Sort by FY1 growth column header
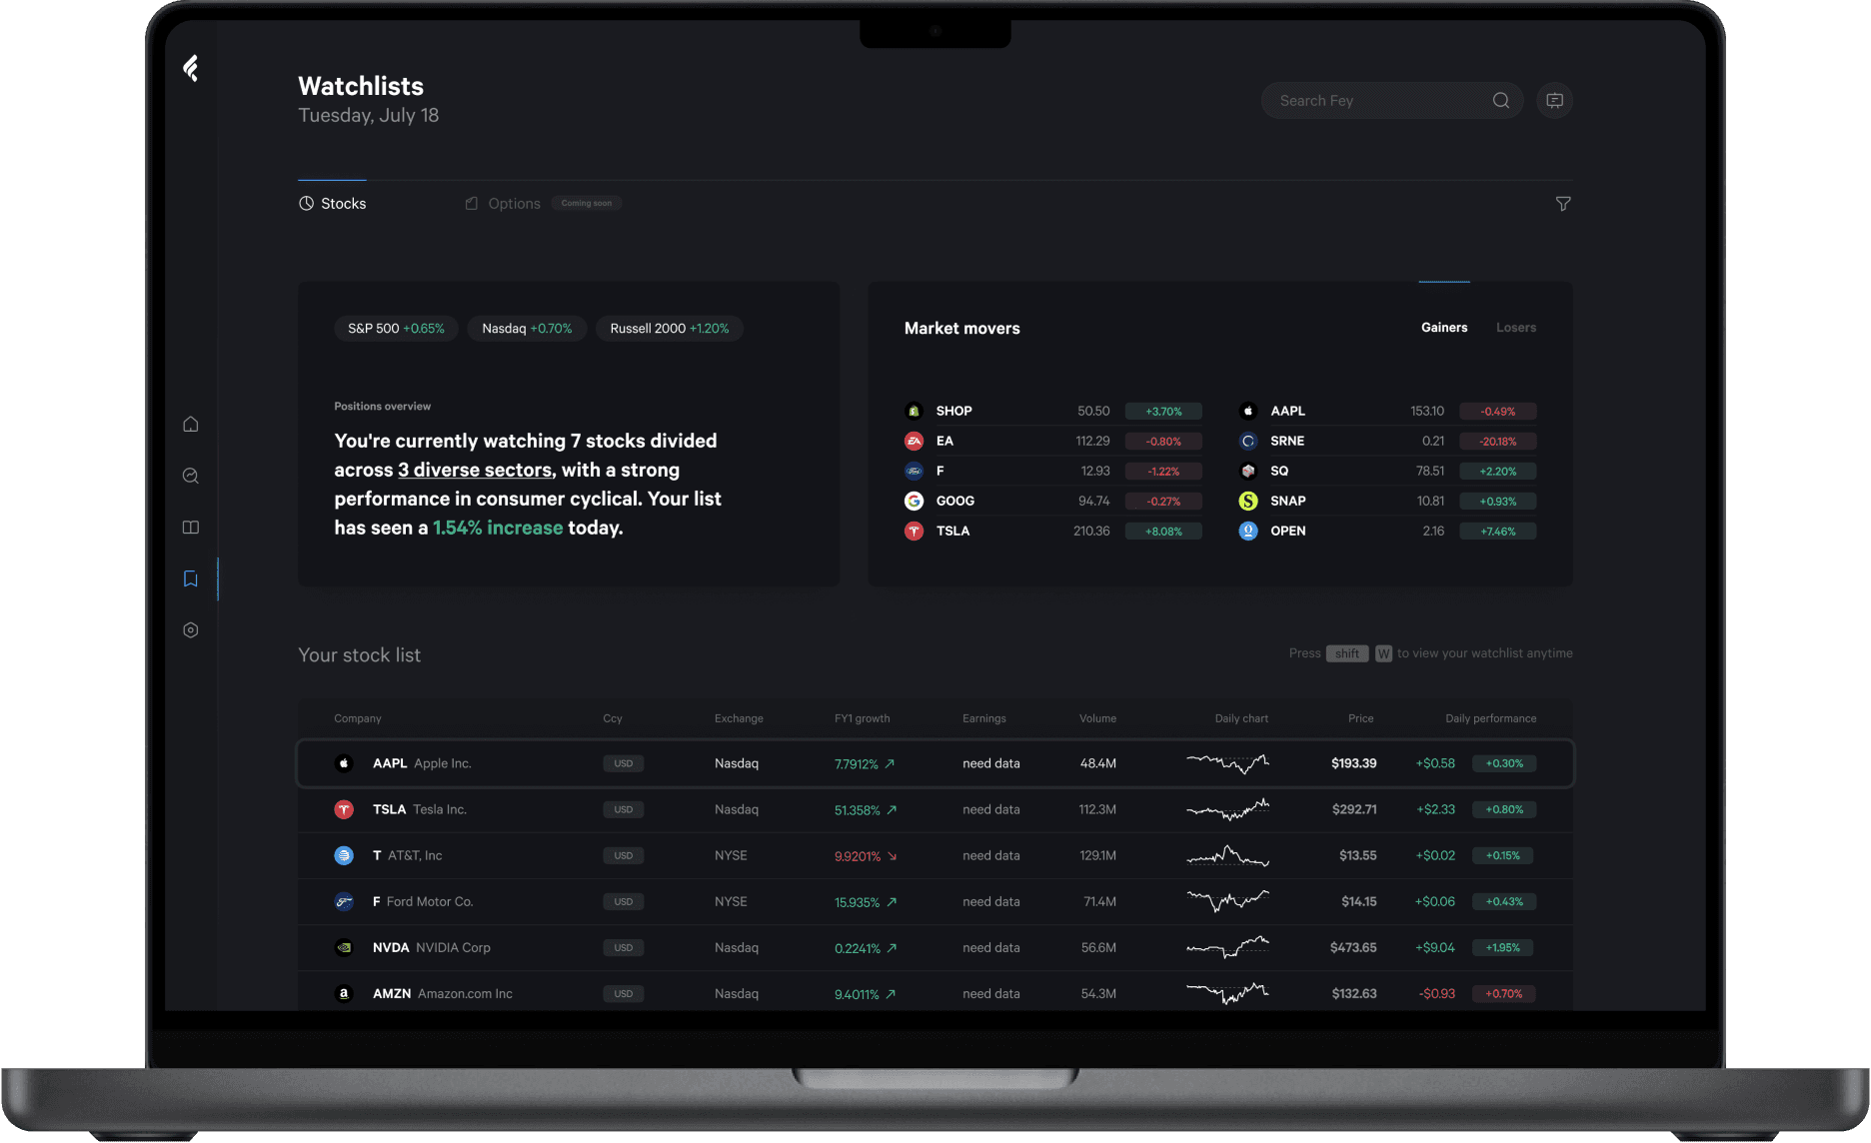This screenshot has height=1143, width=1871. pyautogui.click(x=862, y=718)
